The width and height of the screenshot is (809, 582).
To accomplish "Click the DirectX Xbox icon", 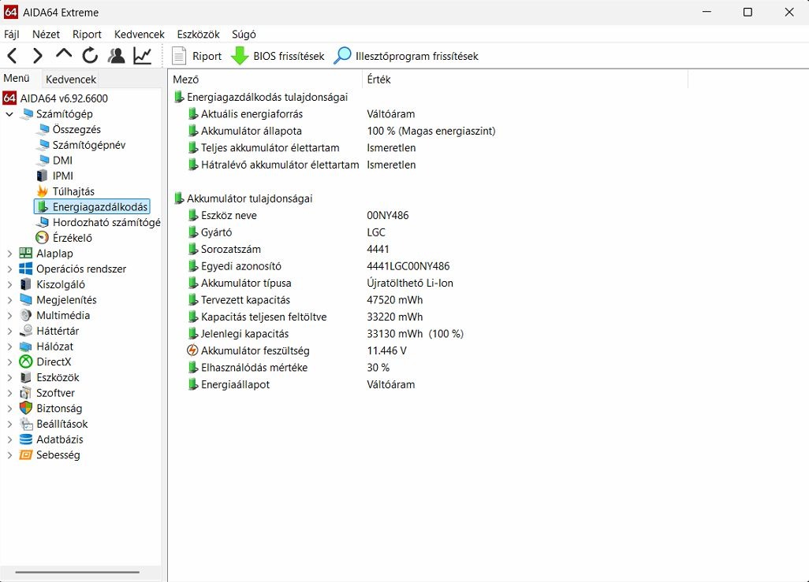I will pos(26,362).
